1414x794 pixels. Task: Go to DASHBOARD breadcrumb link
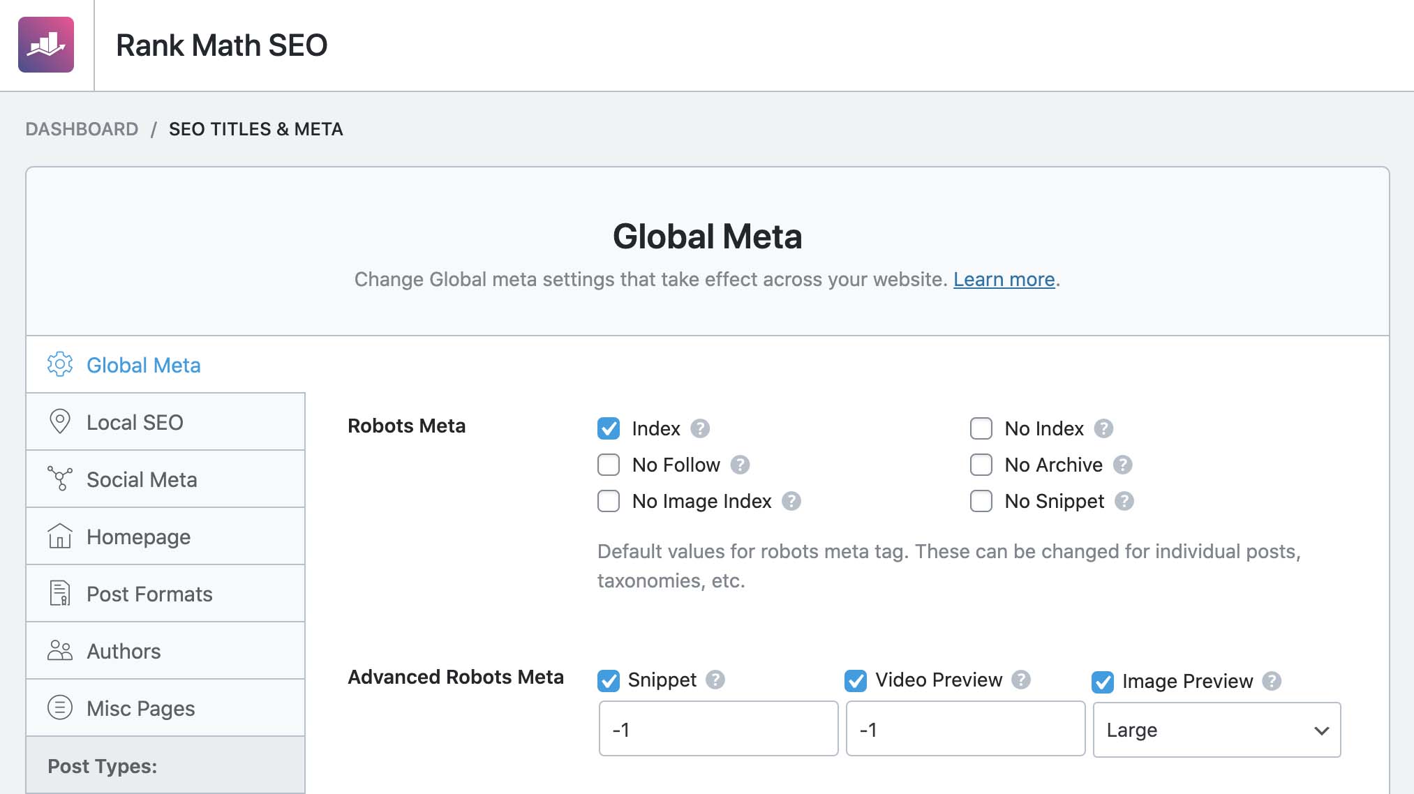point(82,129)
